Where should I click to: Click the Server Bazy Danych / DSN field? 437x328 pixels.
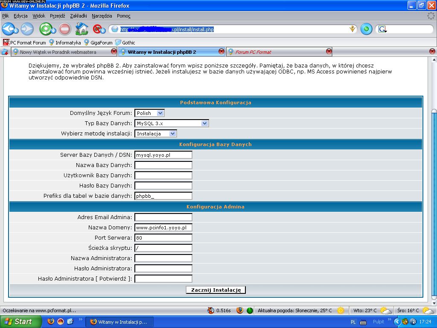[163, 155]
